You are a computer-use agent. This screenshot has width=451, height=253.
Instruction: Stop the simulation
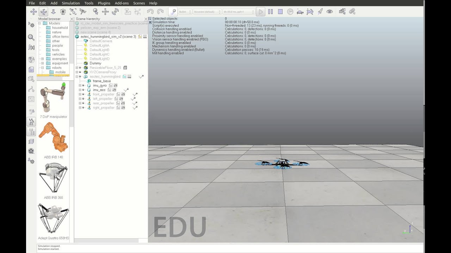coord(280,12)
